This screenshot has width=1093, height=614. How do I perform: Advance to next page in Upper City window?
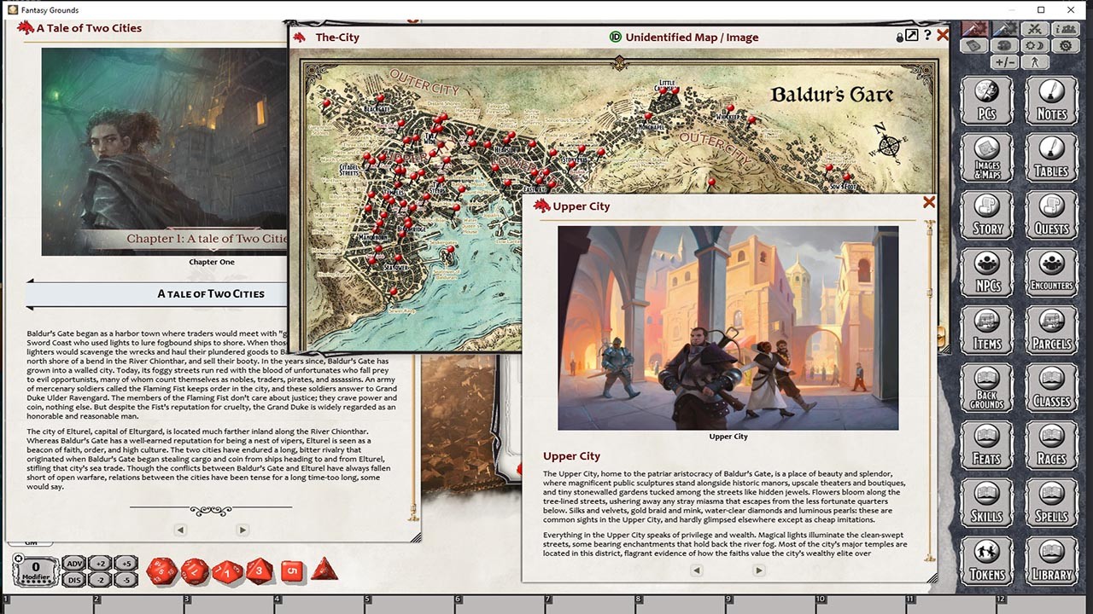point(758,570)
